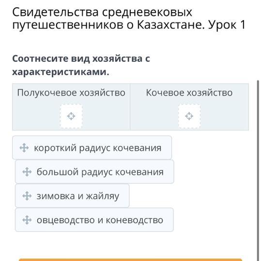This screenshot has height=261, width=261.
Task: Click dashed drop slot in Кочевое column
Action: [x=189, y=116]
